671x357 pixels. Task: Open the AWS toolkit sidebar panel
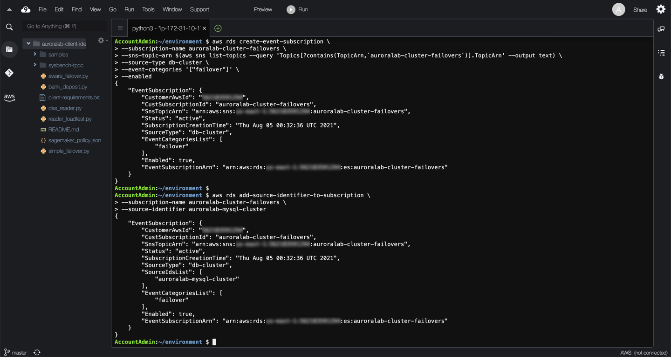click(9, 97)
